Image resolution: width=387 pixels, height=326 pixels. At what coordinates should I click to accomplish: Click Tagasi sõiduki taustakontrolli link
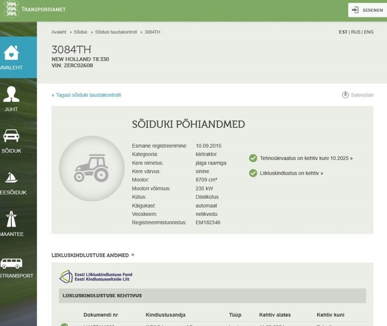tap(86, 95)
